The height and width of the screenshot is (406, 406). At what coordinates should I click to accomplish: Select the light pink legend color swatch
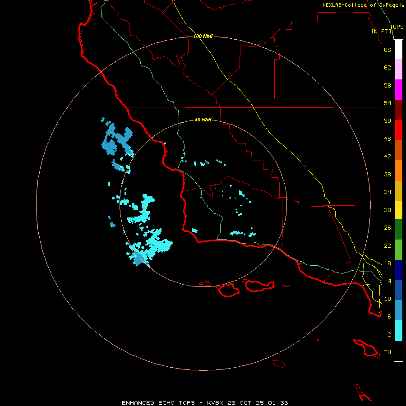pyautogui.click(x=398, y=69)
